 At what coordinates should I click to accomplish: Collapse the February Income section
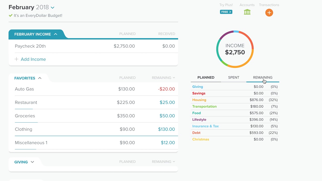56,34
